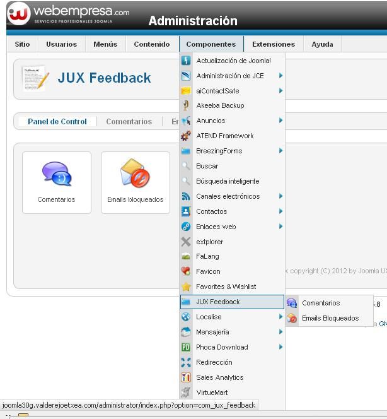Expand Localise submenu arrow
Screen dimensions: 387x419
[280, 317]
